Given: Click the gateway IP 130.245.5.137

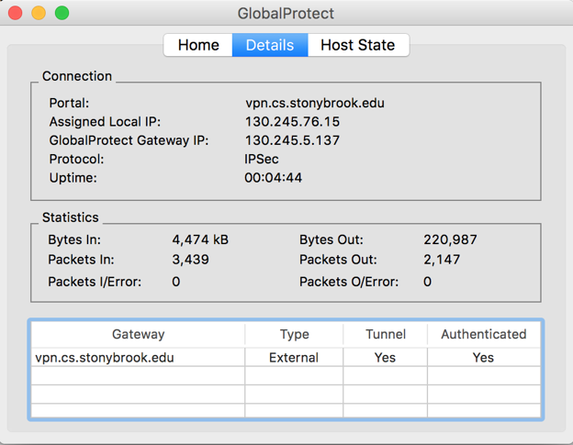Looking at the screenshot, I should click(292, 140).
